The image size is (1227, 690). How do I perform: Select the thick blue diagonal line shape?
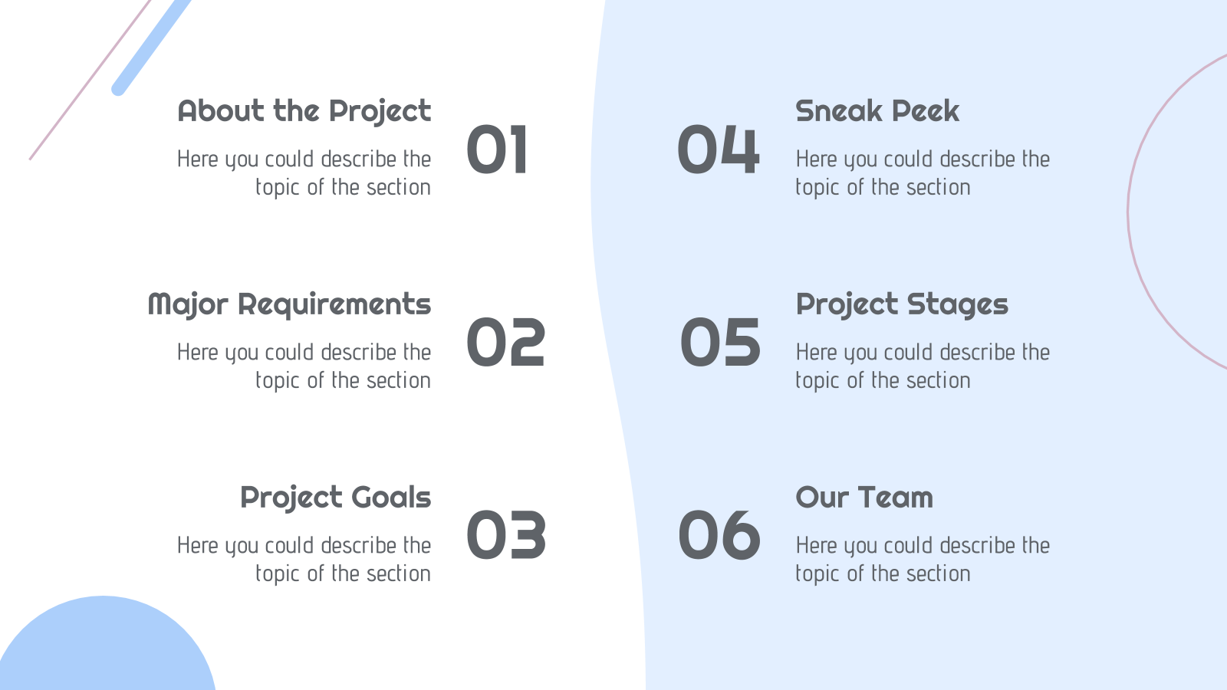pos(151,48)
